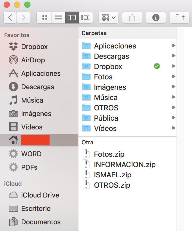The width and height of the screenshot is (192, 231).
Task: Expand the Aplicaciones folder arrow
Action: [x=174, y=46]
